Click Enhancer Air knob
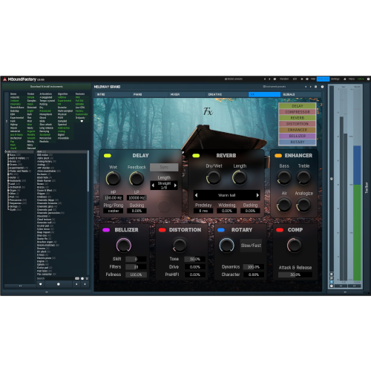The width and height of the screenshot is (371, 371). click(283, 205)
